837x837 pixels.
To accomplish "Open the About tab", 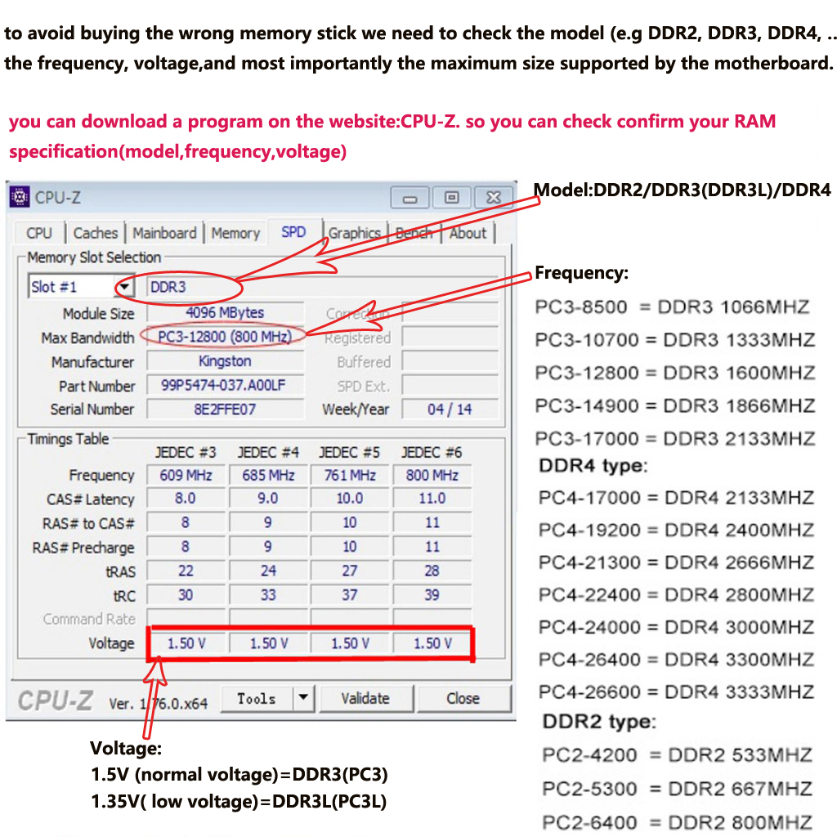I will click(x=468, y=233).
